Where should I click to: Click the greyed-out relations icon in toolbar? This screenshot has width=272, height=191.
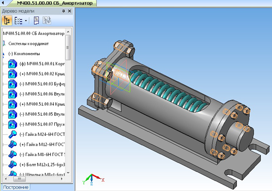pos(46,21)
